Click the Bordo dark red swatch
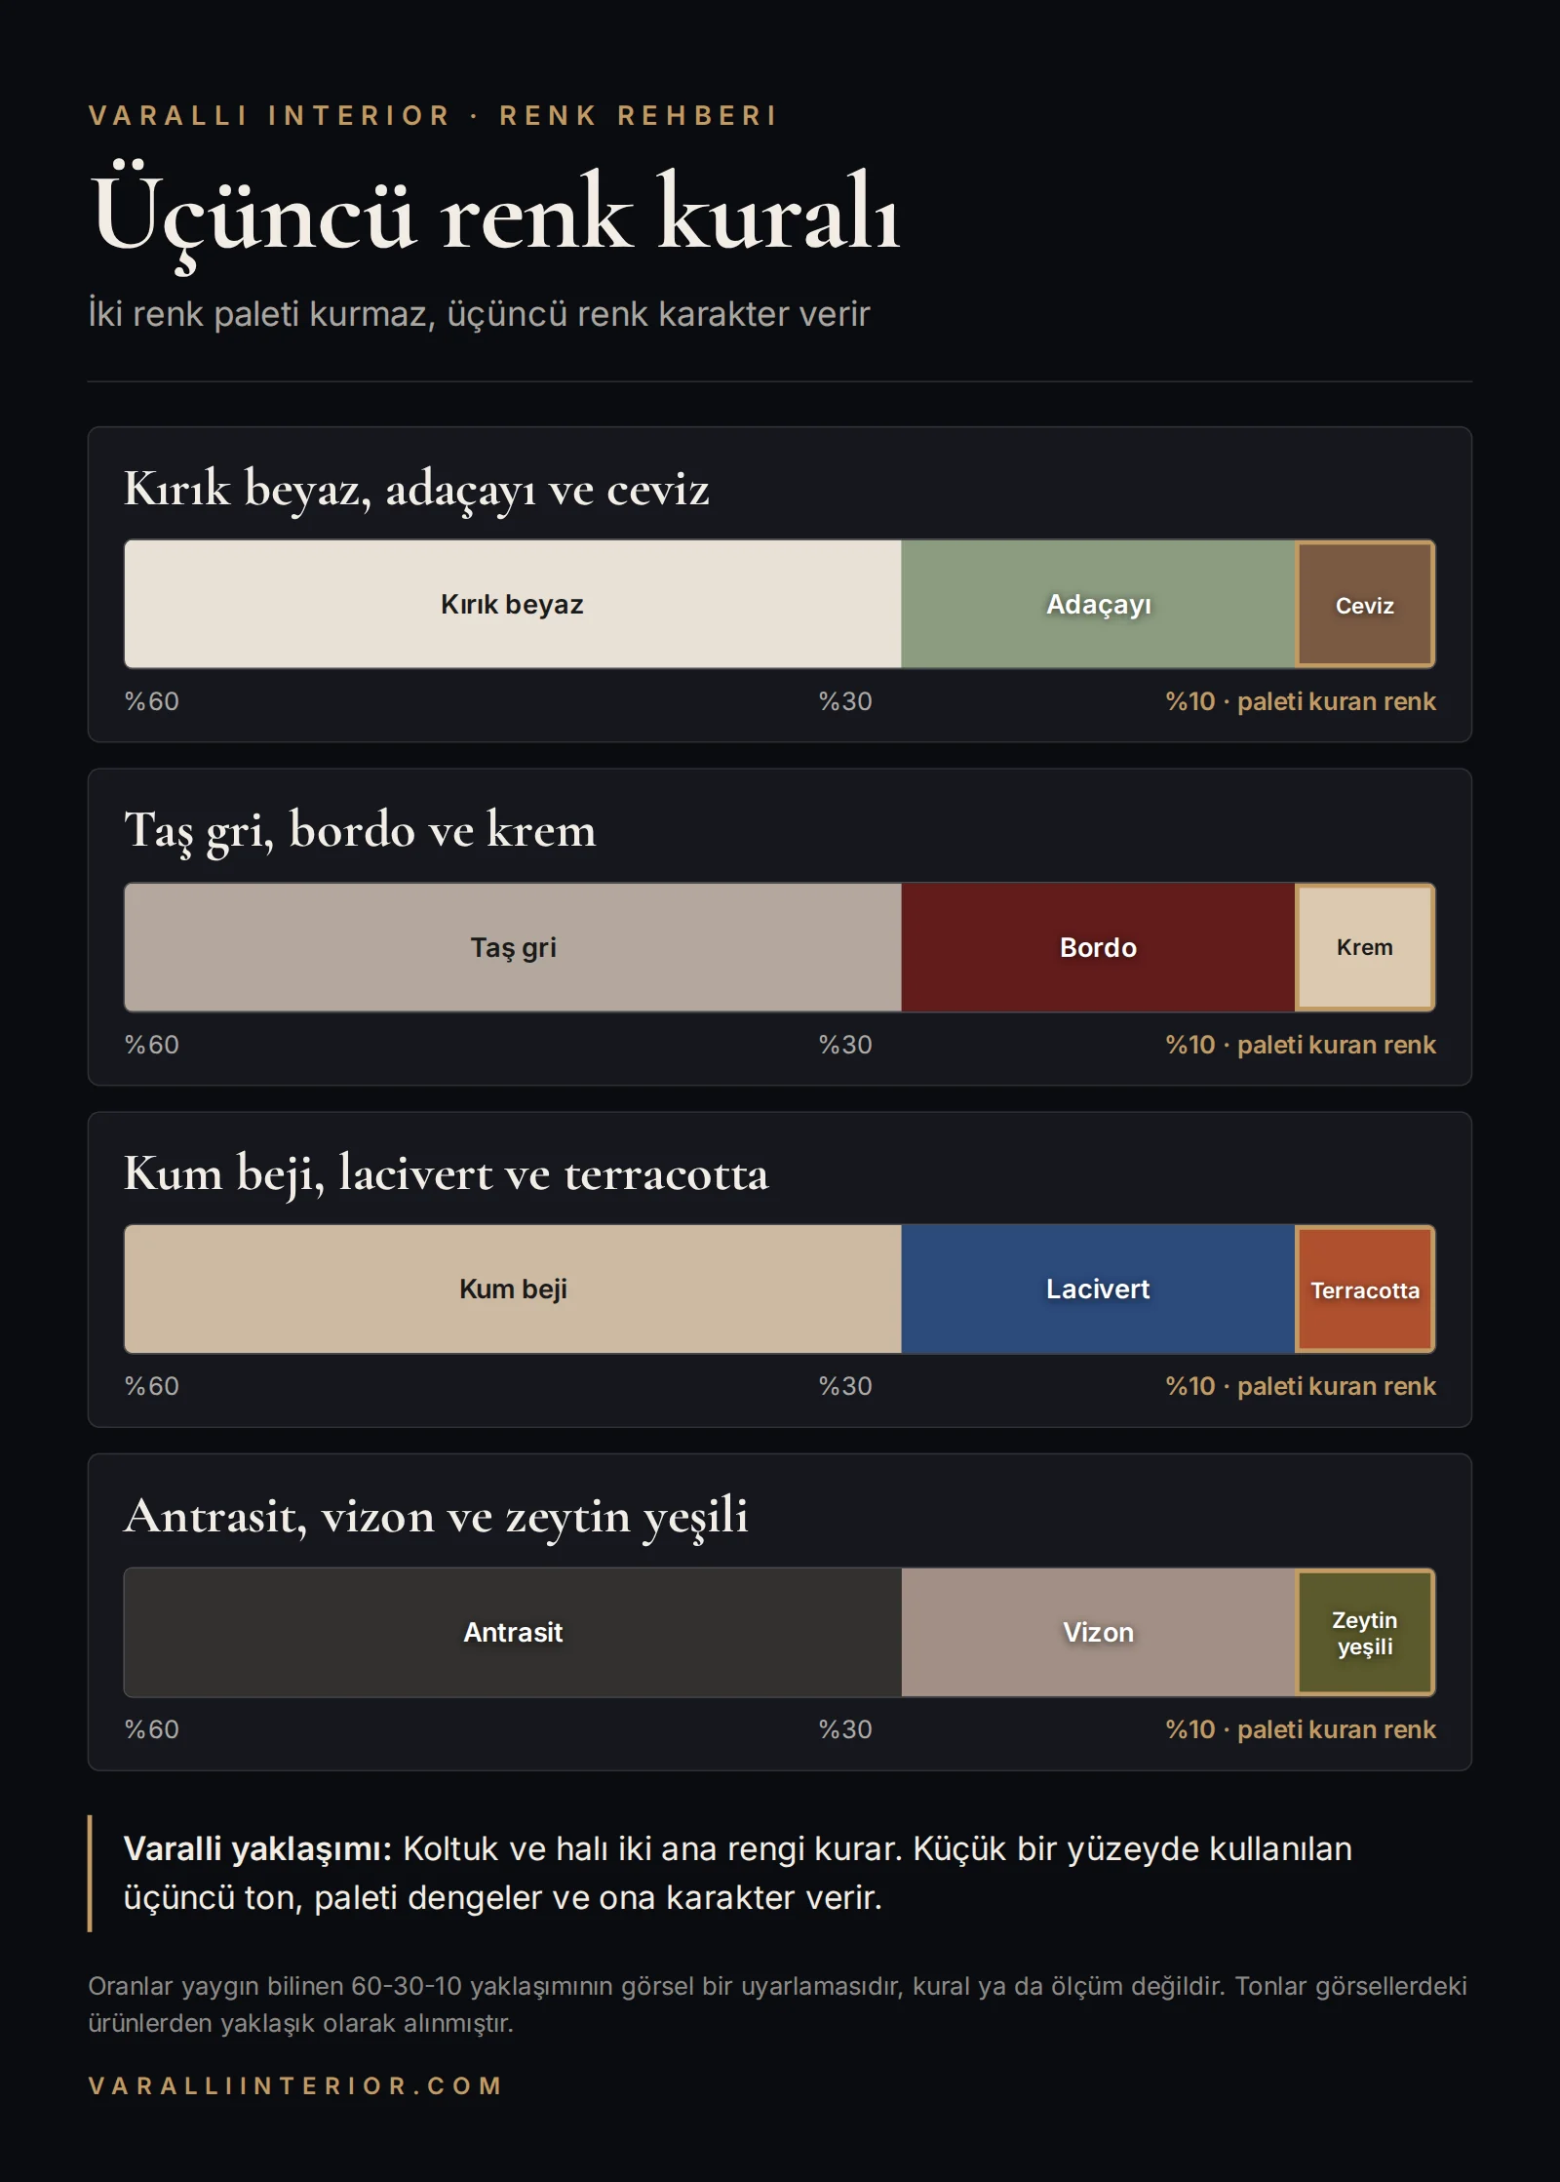Image resolution: width=1560 pixels, height=2182 pixels. (1098, 947)
